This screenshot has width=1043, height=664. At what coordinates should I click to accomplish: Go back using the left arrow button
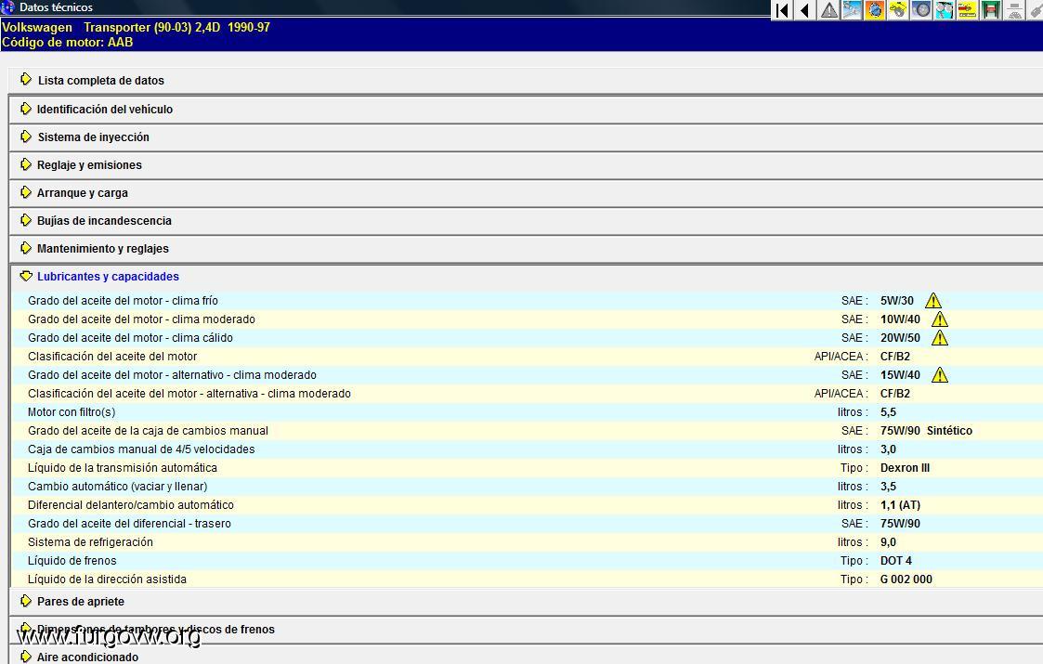coord(805,10)
